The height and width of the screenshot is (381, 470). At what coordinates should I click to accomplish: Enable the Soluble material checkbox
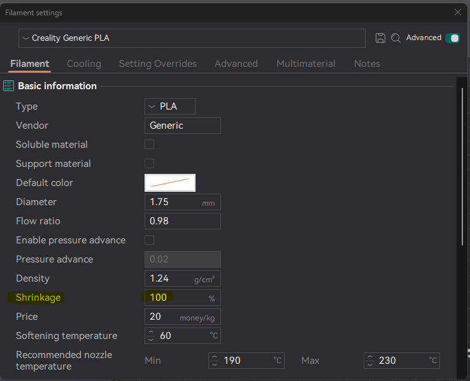click(150, 145)
